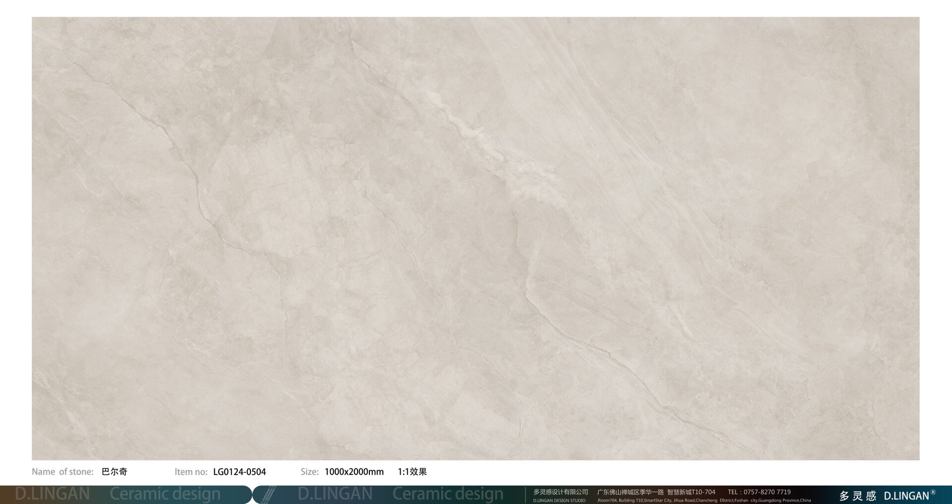Viewport: 952px width, 504px height.
Task: Select the stone name 巴尔奇
Action: tap(115, 472)
